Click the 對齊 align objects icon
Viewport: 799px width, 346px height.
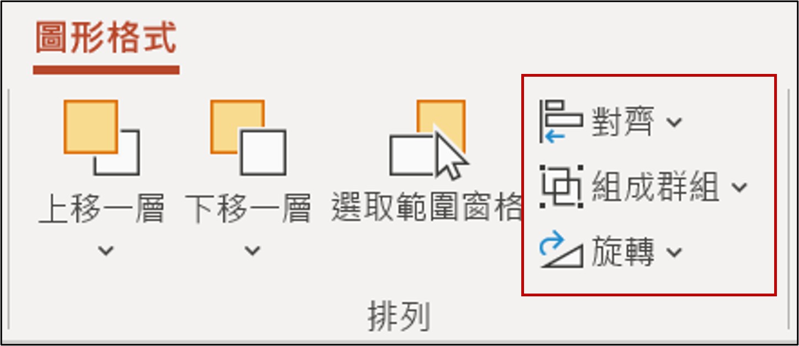point(561,121)
